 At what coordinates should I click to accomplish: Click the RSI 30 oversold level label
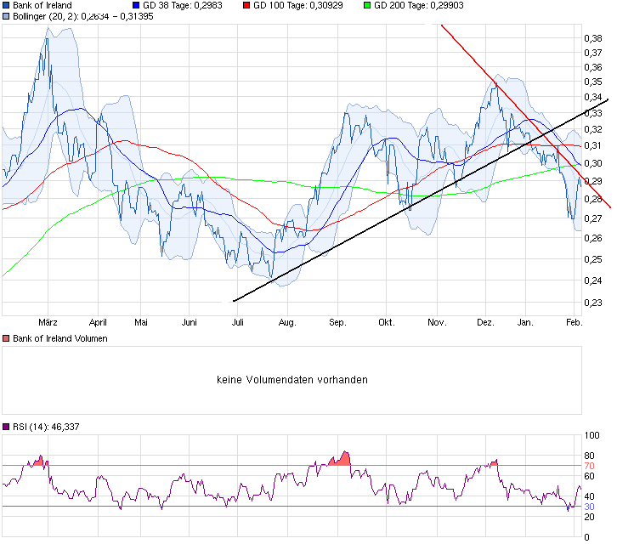click(590, 507)
